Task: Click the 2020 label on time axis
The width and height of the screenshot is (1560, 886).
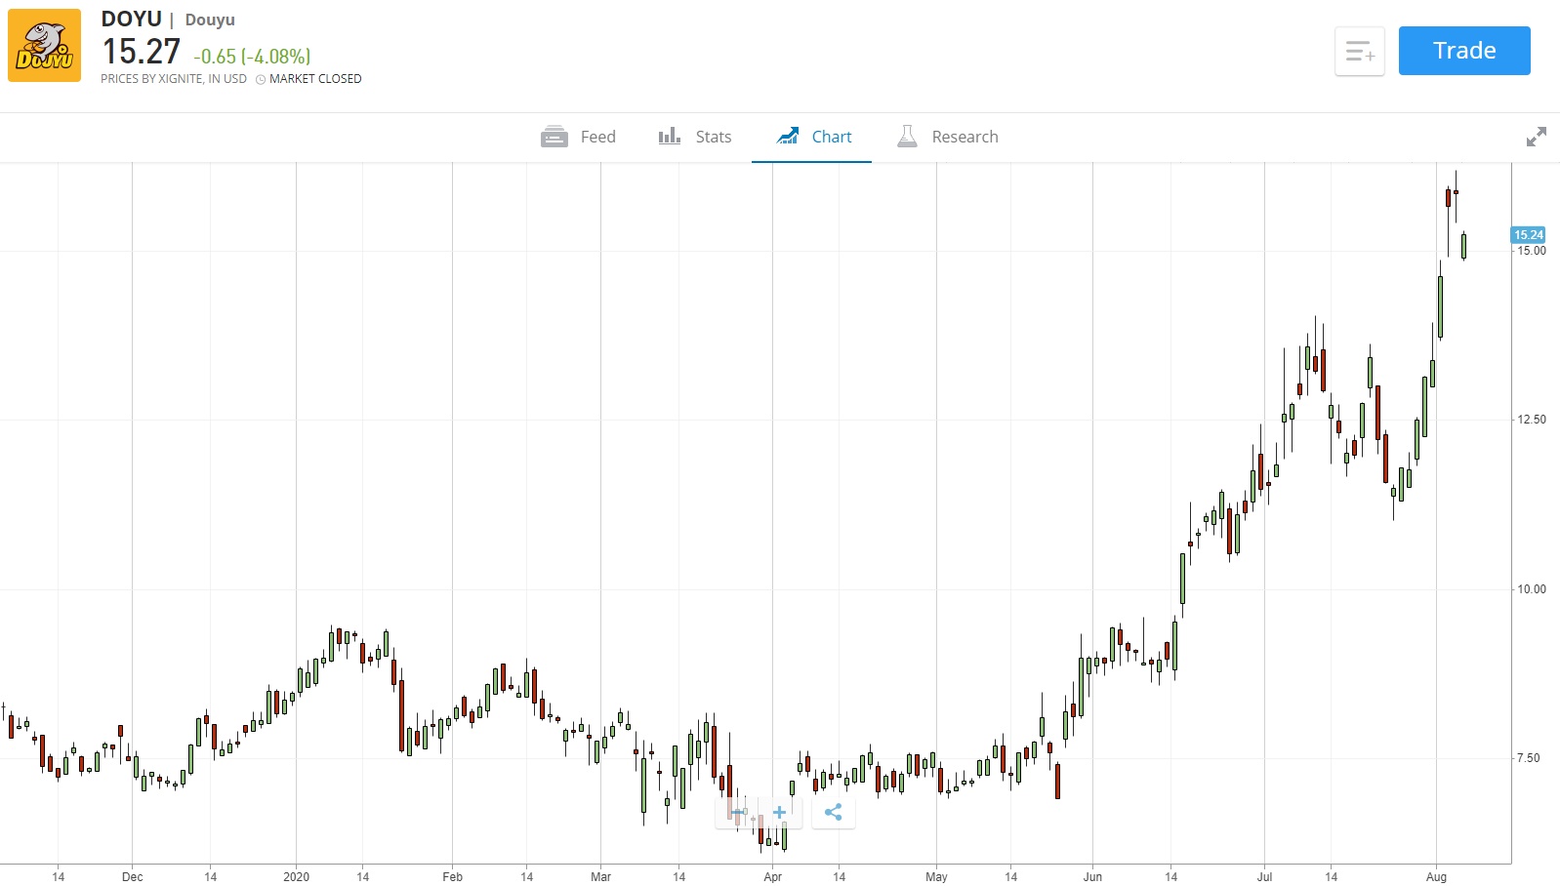Action: [x=296, y=876]
